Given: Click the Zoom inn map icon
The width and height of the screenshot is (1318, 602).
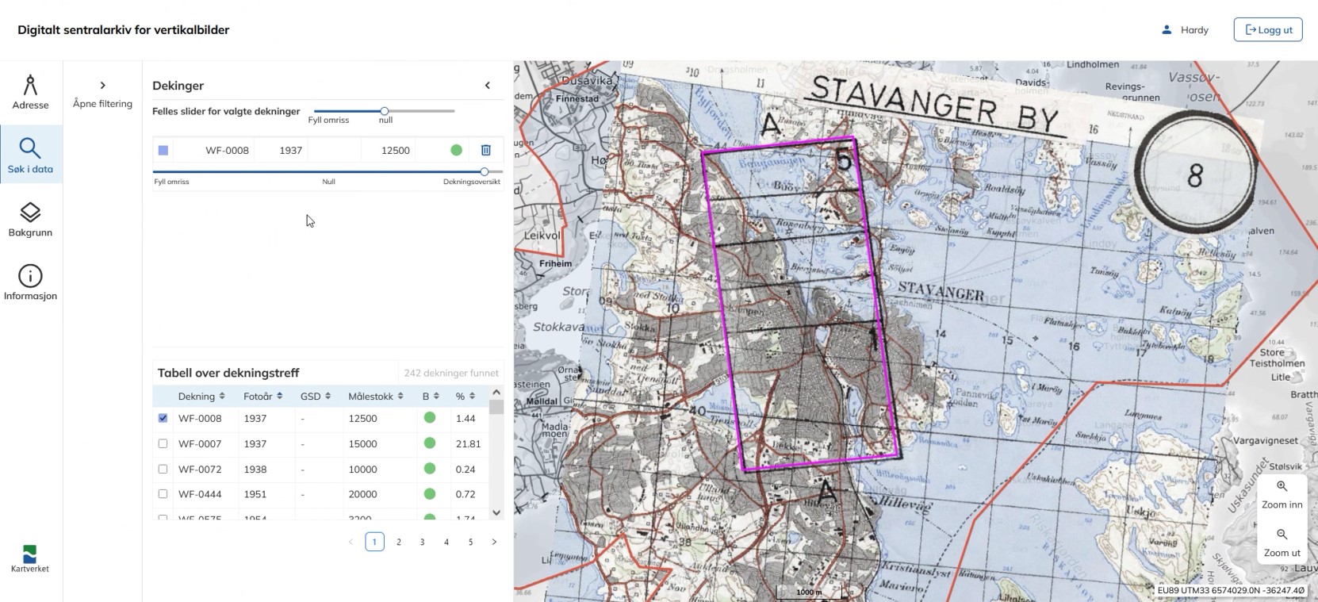Looking at the screenshot, I should tap(1282, 487).
